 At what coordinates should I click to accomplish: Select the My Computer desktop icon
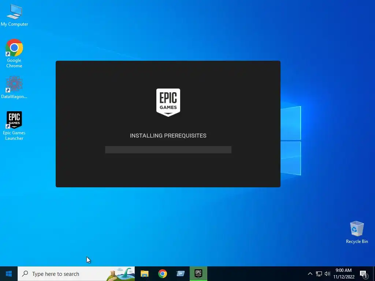tap(14, 15)
